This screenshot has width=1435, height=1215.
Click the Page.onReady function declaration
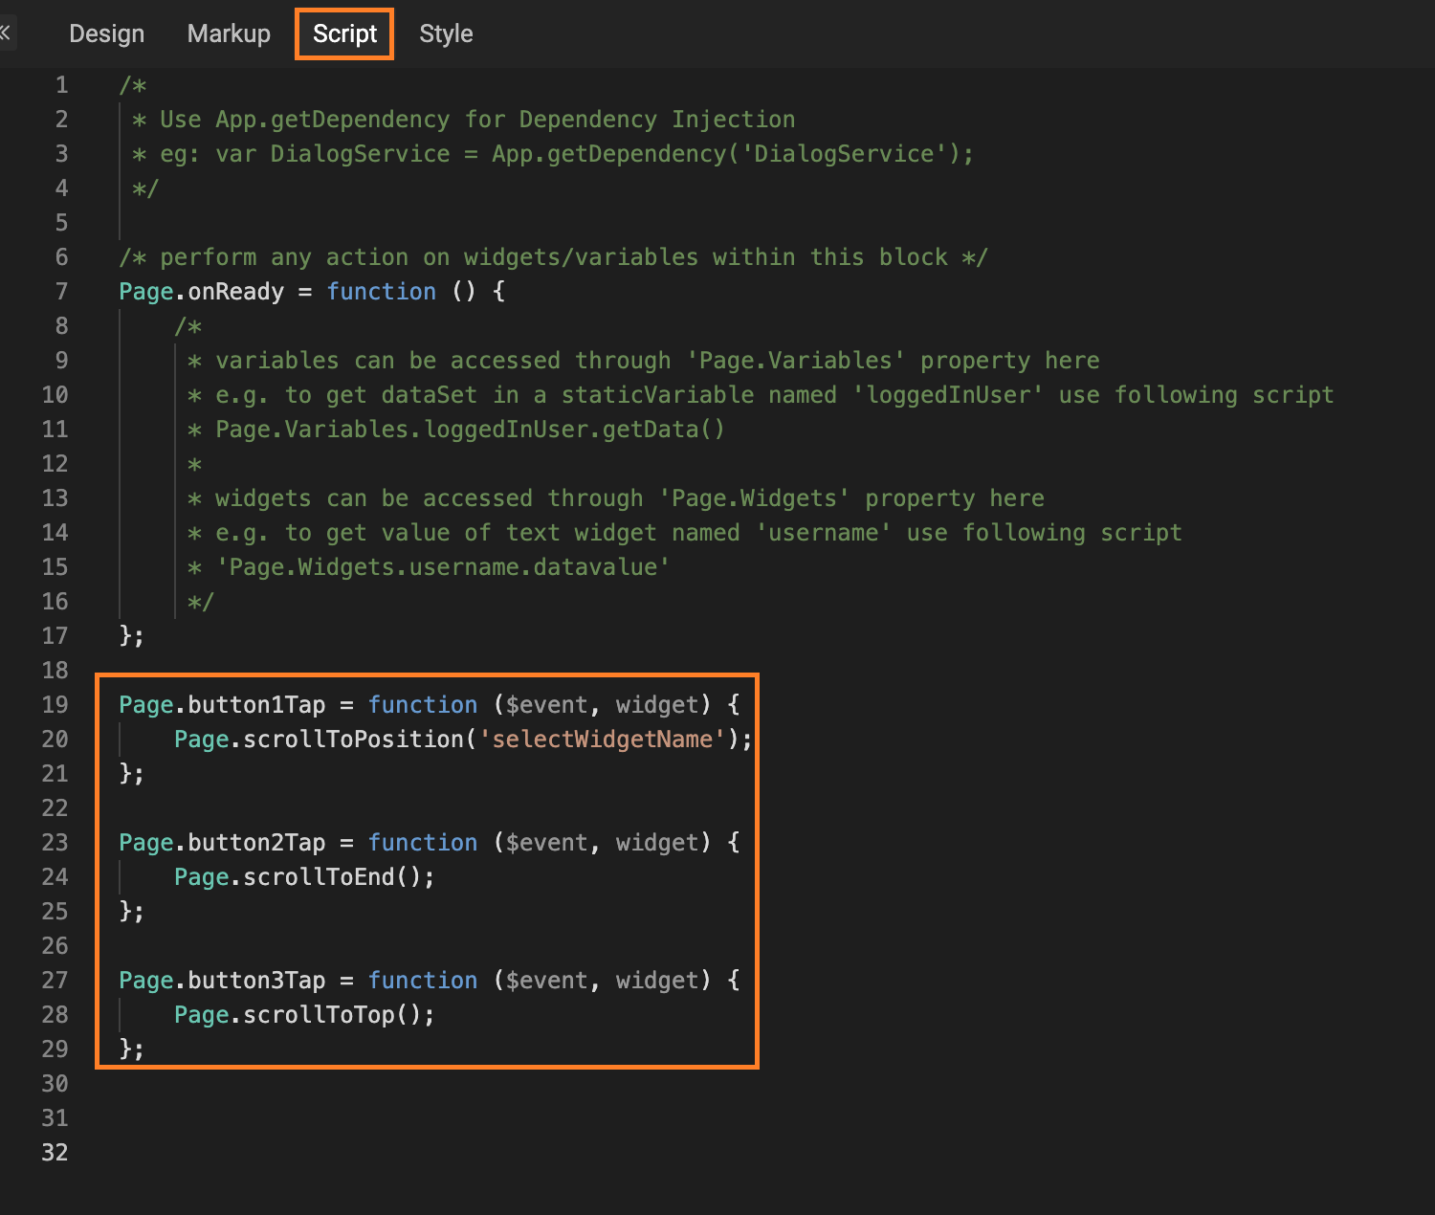coord(204,291)
